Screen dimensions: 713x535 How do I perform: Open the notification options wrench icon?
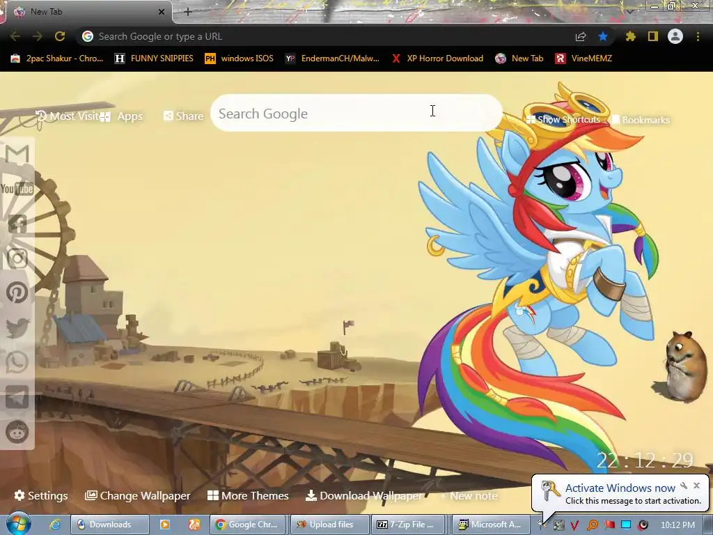pos(684,486)
